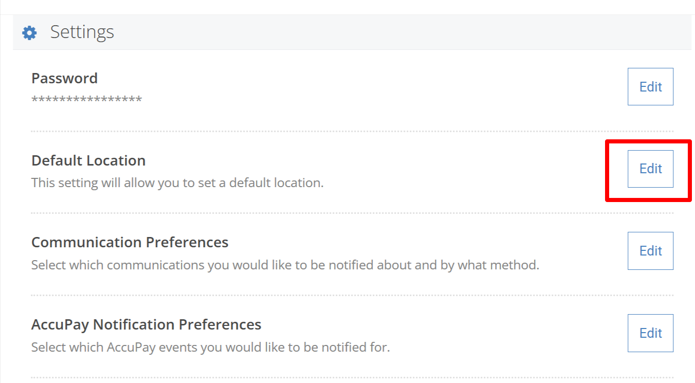This screenshot has height=383, width=695.
Task: Edit the Communication Preferences
Action: pyautogui.click(x=650, y=251)
